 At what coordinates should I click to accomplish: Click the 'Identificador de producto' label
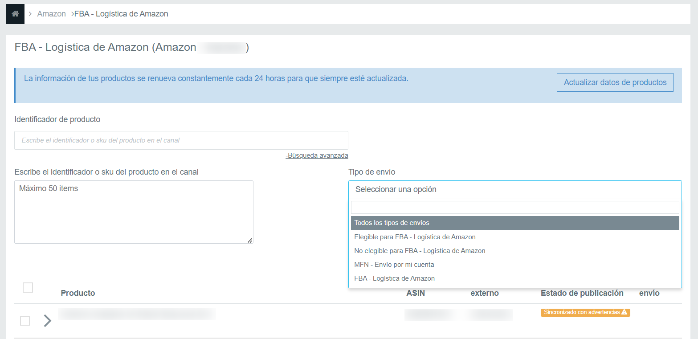point(57,119)
